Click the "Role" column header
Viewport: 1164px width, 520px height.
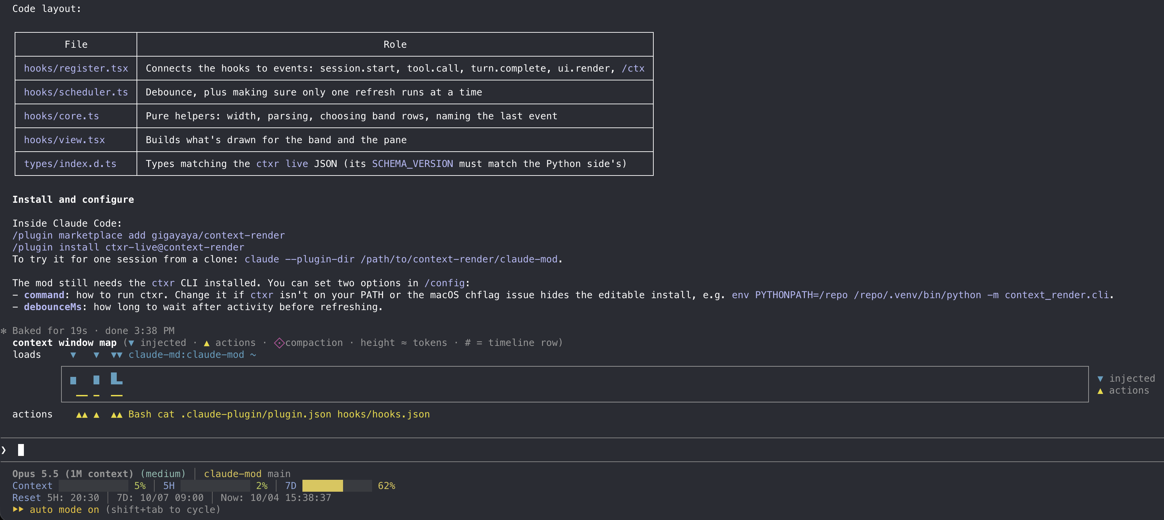click(x=395, y=45)
